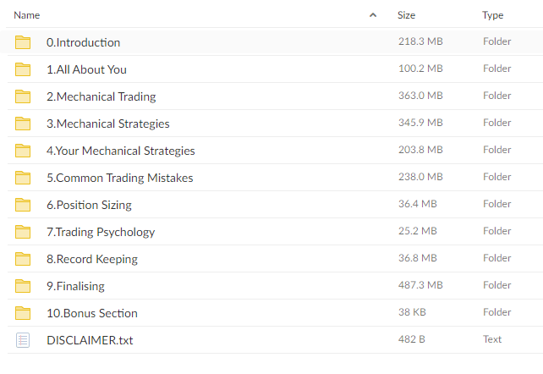
Task: Select the row showing 38 KB size
Action: (x=275, y=313)
